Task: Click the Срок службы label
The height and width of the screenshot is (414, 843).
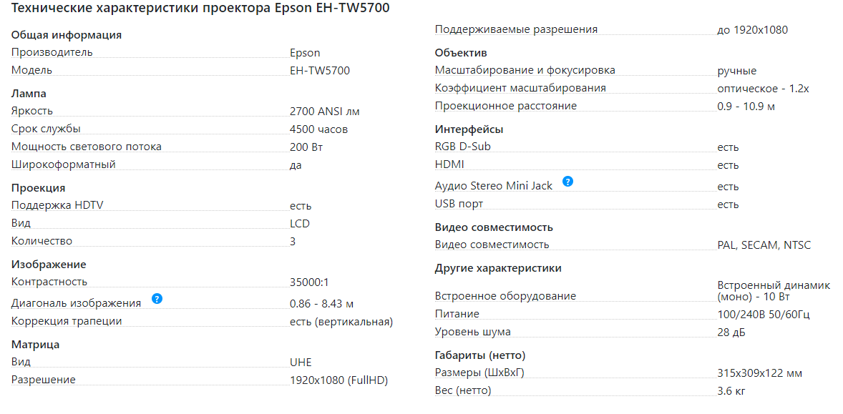Action: coord(46,129)
